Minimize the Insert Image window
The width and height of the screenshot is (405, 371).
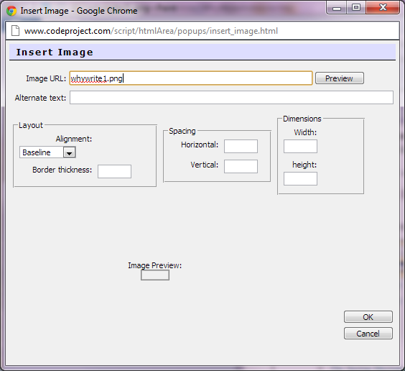pos(337,8)
